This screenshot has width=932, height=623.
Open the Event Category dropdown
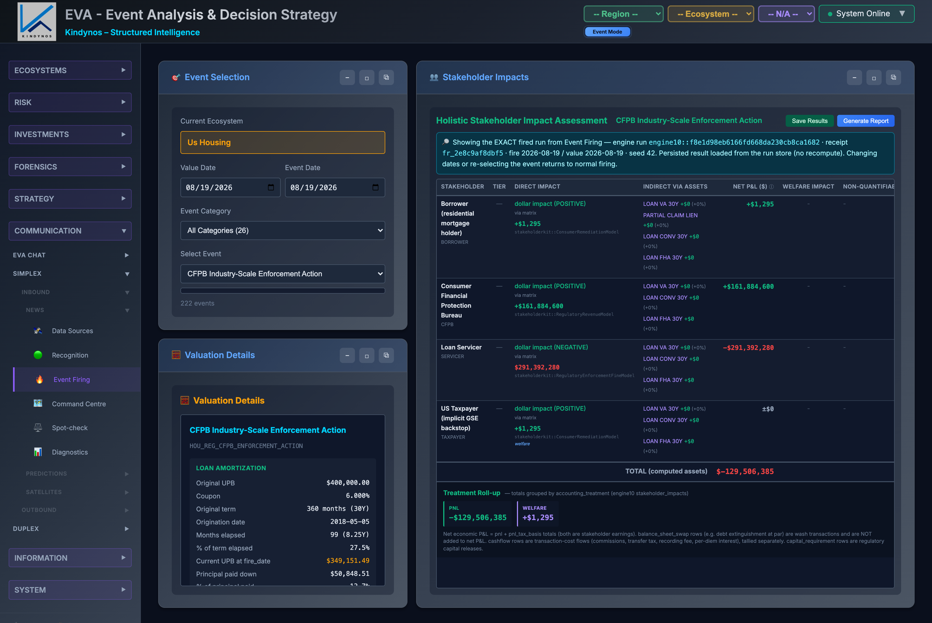[x=283, y=231]
